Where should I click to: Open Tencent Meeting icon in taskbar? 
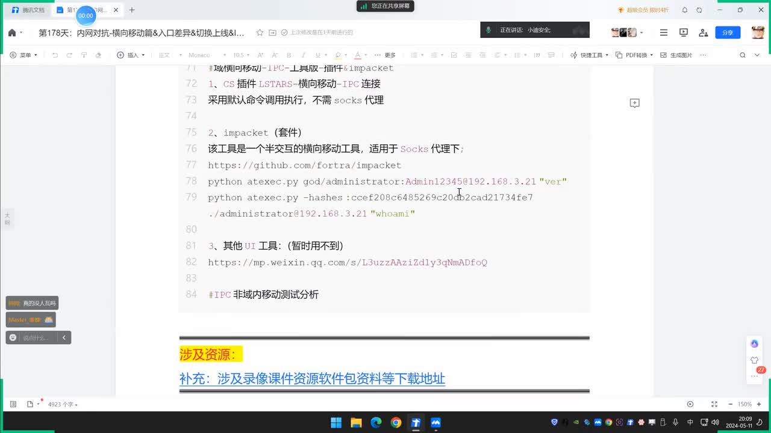(435, 422)
